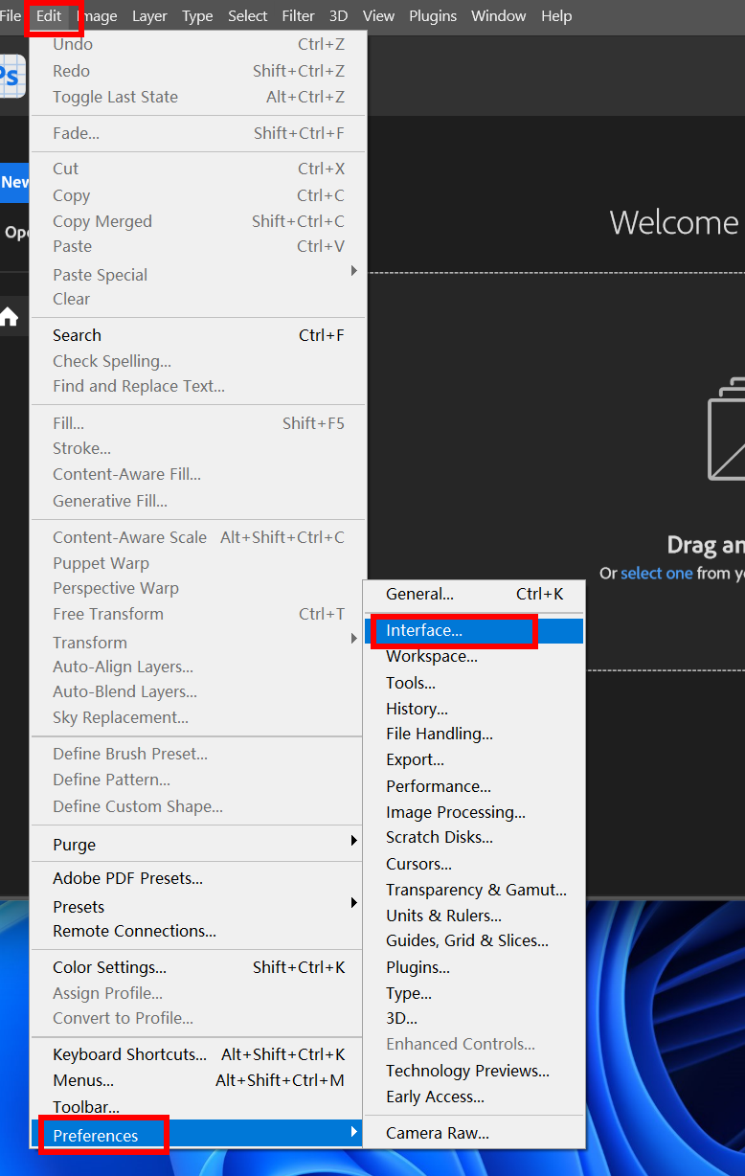
Task: Open the Scratch Disks preferences
Action: tap(439, 837)
